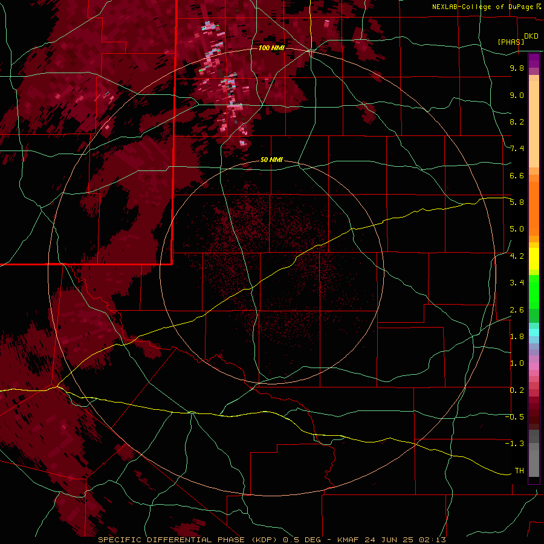Image resolution: width=544 pixels, height=544 pixels.
Task: Click the 7.4 value on the color scale
Action: (x=517, y=149)
